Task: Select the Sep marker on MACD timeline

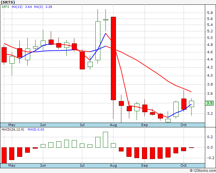Action: pos(144,165)
